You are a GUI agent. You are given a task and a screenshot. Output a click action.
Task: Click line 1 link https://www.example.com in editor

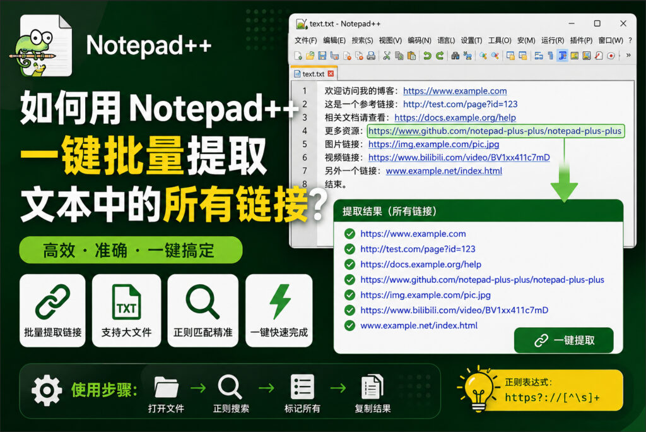(455, 91)
